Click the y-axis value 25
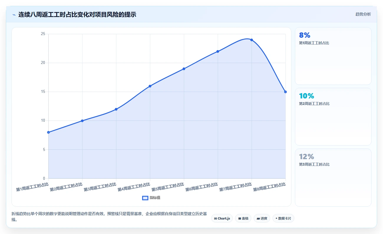Image resolution: width=383 pixels, height=234 pixels. click(x=43, y=34)
